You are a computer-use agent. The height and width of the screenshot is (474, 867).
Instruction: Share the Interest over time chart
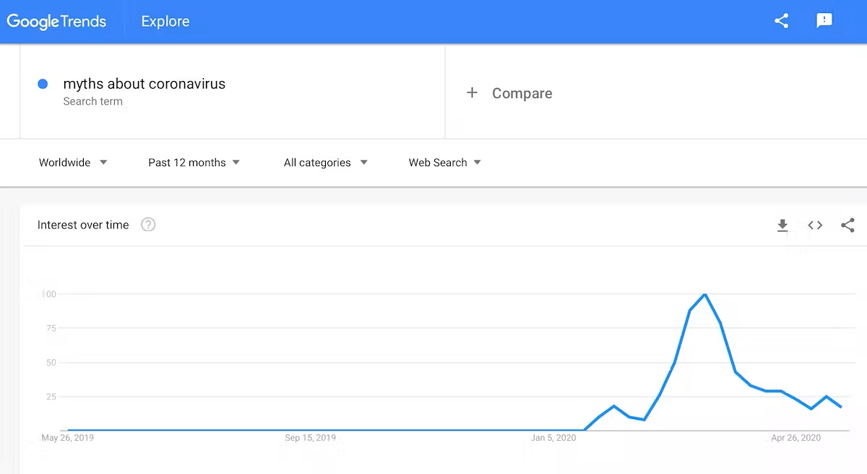(847, 225)
